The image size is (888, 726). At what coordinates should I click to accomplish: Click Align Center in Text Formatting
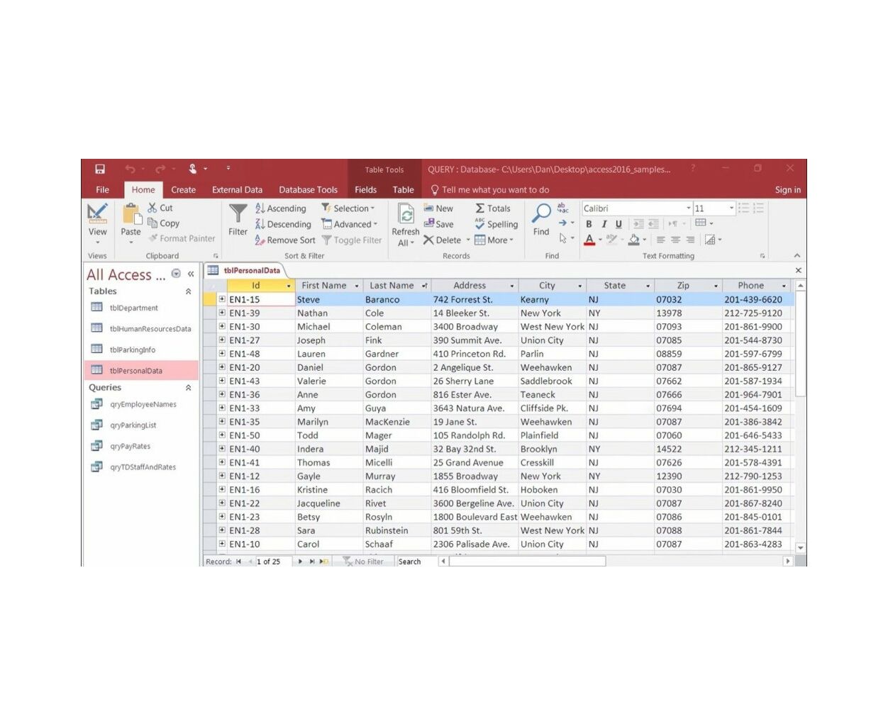coord(675,240)
